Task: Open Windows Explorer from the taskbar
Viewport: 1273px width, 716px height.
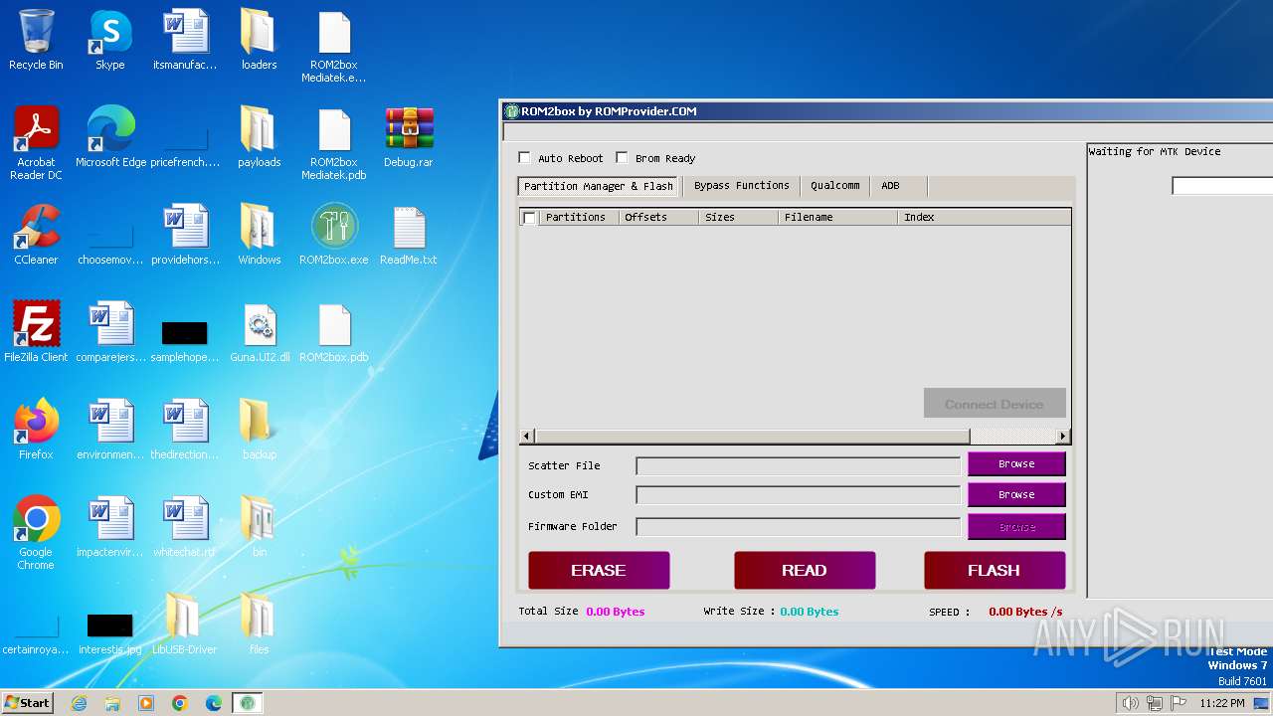Action: 112,703
